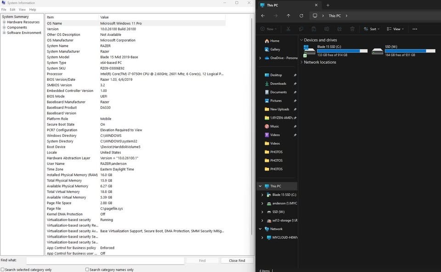Enable Search category names only checkbox

[x=87, y=269]
